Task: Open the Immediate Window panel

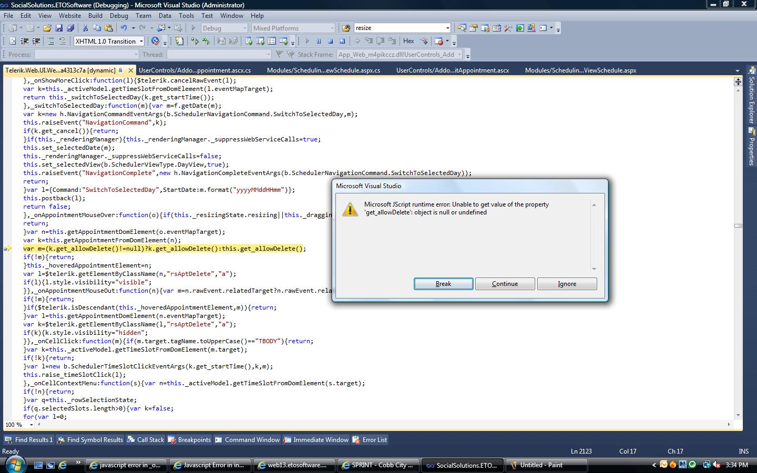Action: (x=316, y=440)
